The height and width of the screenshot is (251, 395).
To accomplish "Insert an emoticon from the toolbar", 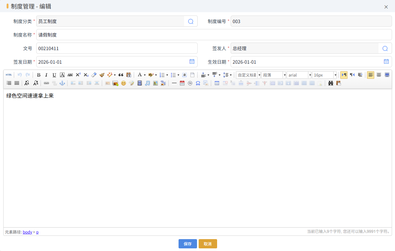I will coord(124,83).
